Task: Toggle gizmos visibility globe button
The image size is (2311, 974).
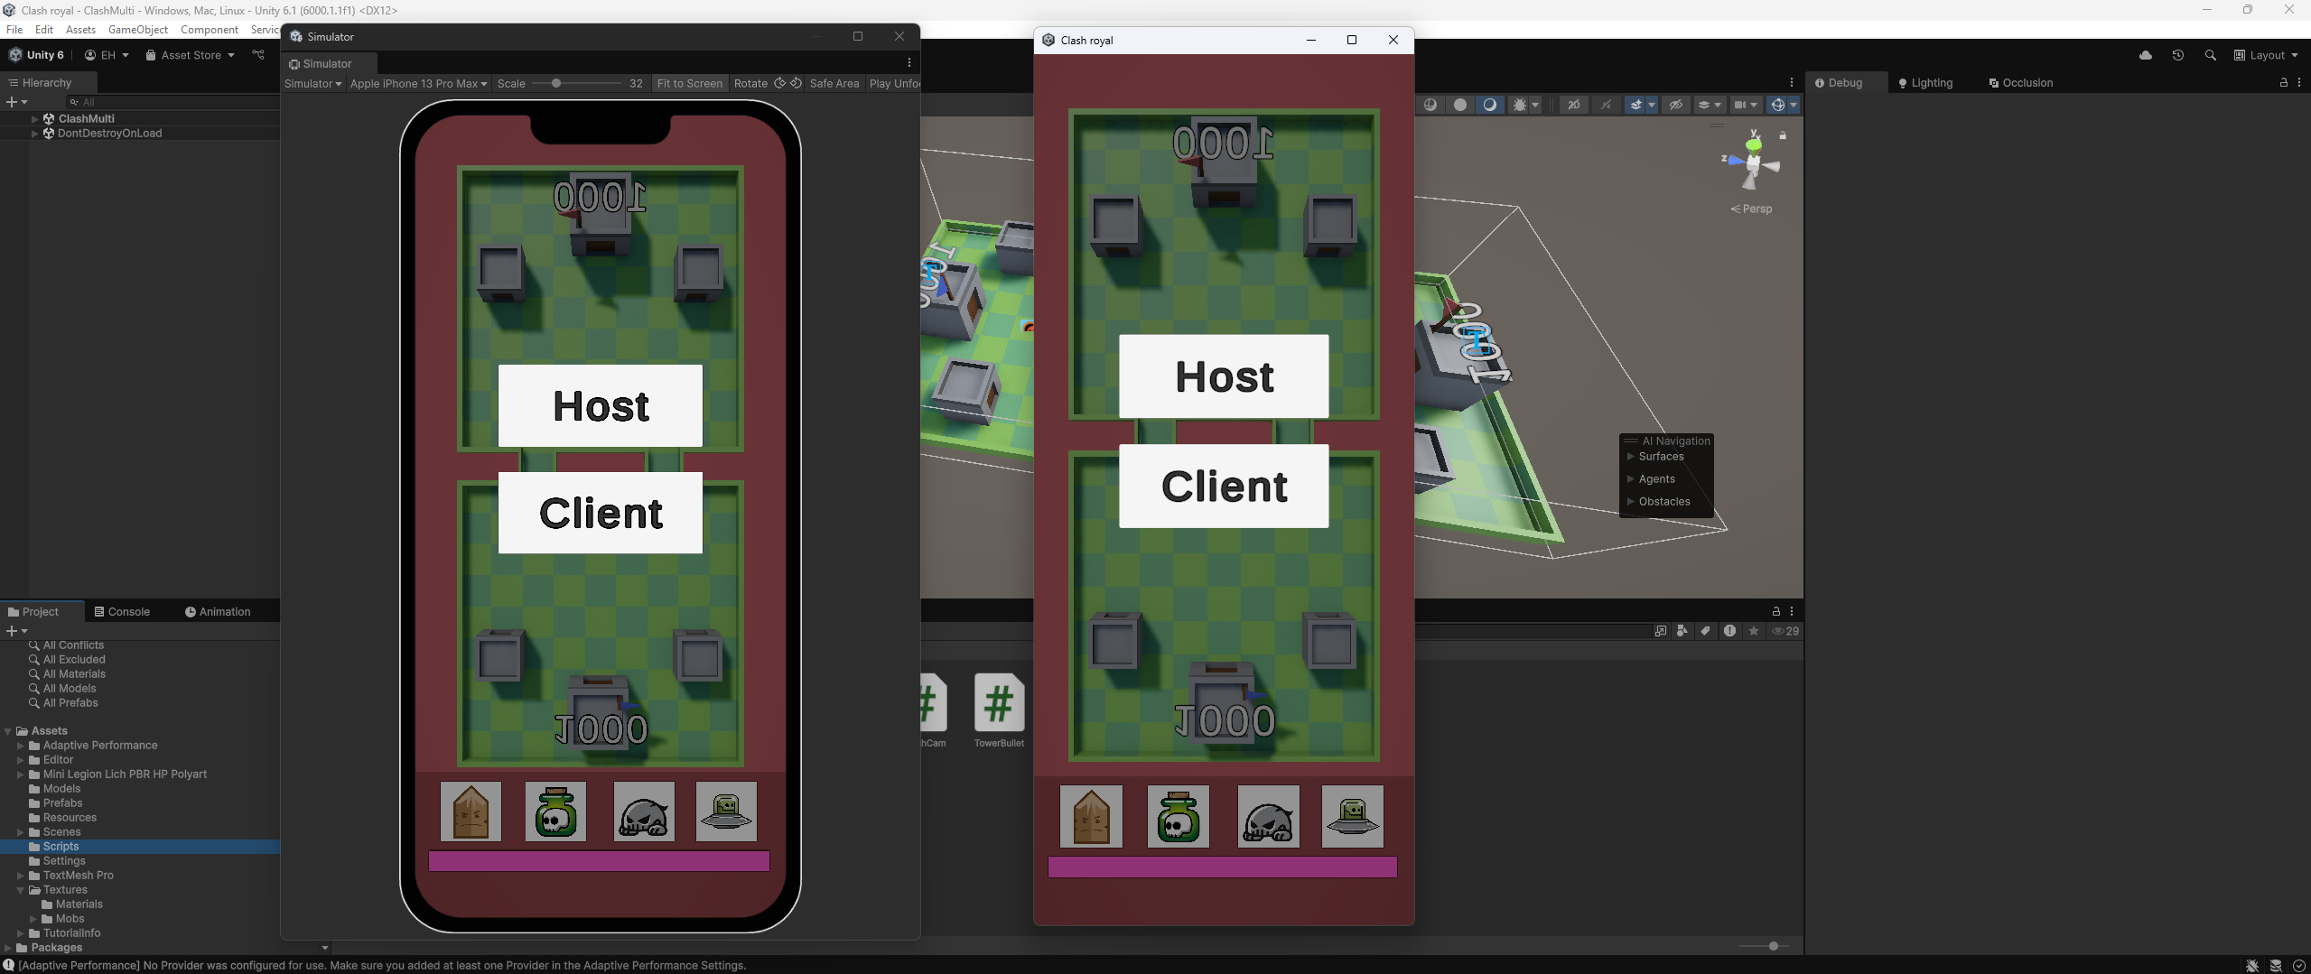Action: point(1777,105)
